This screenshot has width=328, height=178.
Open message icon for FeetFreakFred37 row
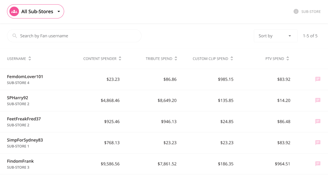[318, 121]
